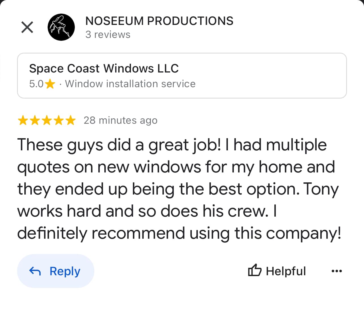This screenshot has height=318, width=364.
Task: Click the mosquito profile avatar
Action: 61,27
